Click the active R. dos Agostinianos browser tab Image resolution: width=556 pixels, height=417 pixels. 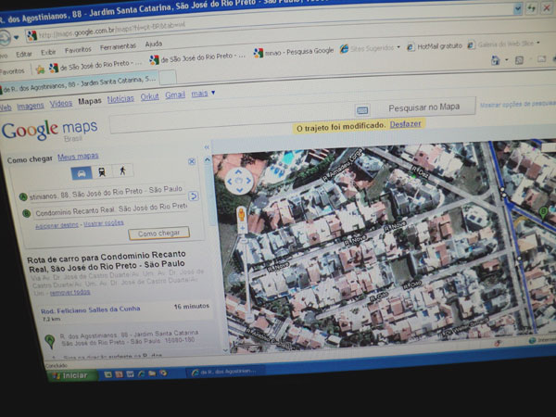click(79, 82)
